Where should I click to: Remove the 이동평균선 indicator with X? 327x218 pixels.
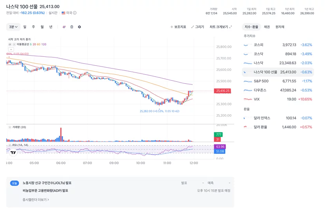tap(14, 44)
